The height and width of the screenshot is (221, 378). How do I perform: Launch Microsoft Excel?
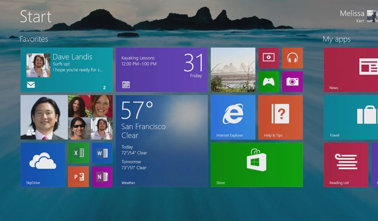(78, 153)
